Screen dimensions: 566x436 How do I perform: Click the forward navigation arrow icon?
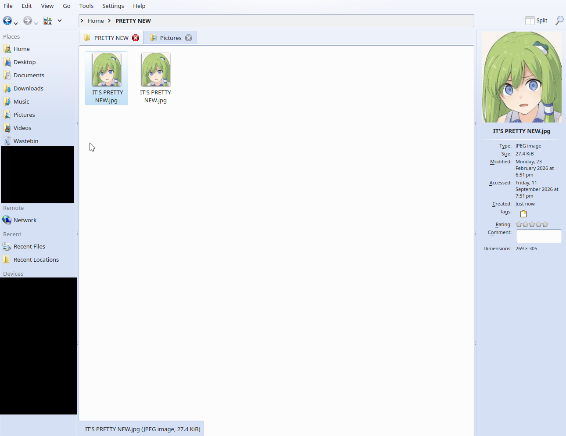coord(28,21)
